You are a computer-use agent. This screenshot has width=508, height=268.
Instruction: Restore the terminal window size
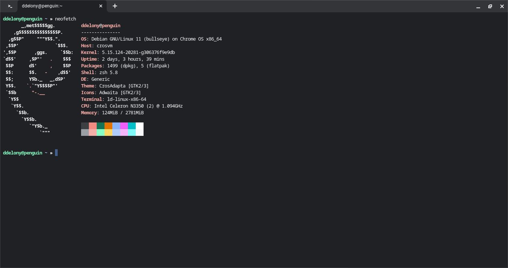[x=490, y=6]
